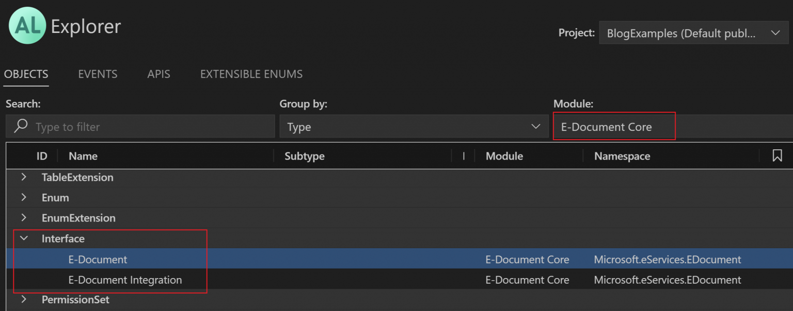Viewport: 793px width, 311px height.
Task: Select the Objects tab
Action: coord(26,74)
